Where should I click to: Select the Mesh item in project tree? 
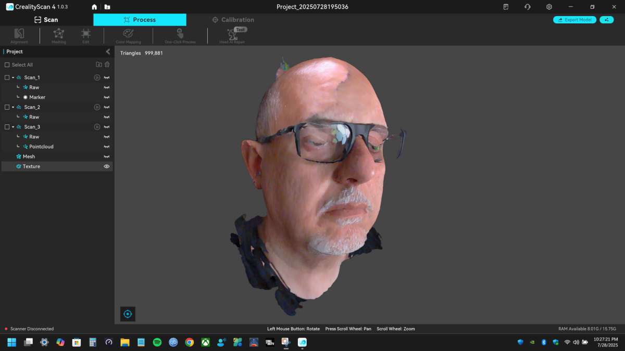[x=57, y=157]
